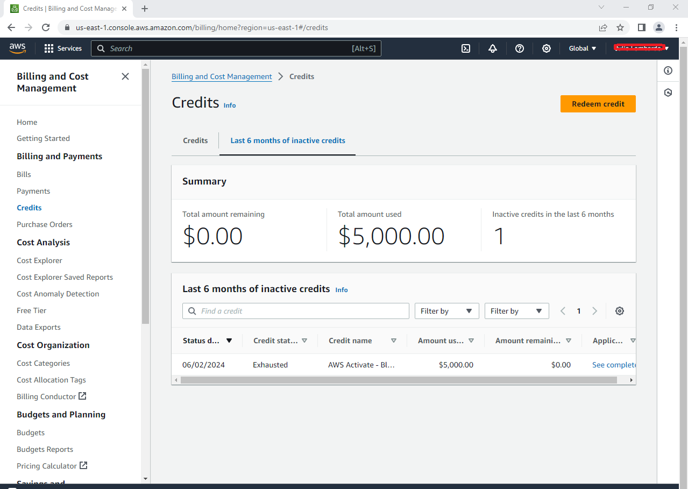Click the Redeem credit button
This screenshot has height=489, width=688.
(598, 104)
